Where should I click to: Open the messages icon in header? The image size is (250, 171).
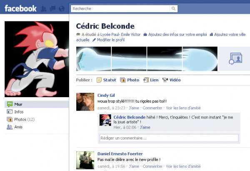(x=52, y=9)
